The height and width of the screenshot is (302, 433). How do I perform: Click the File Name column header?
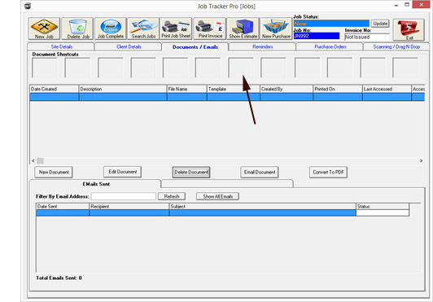(x=186, y=89)
